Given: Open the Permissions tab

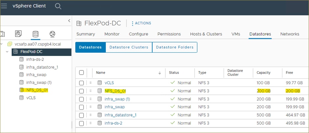Looking at the screenshot, I should pyautogui.click(x=169, y=34).
